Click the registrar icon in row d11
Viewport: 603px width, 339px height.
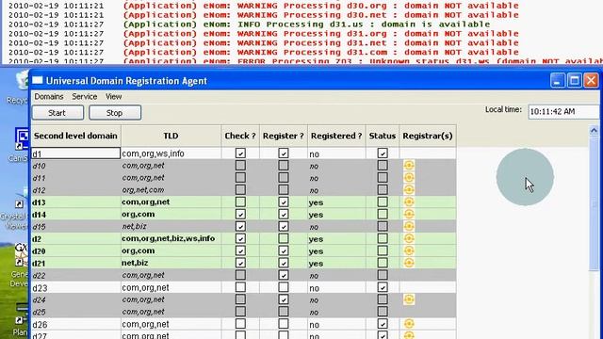click(x=409, y=178)
